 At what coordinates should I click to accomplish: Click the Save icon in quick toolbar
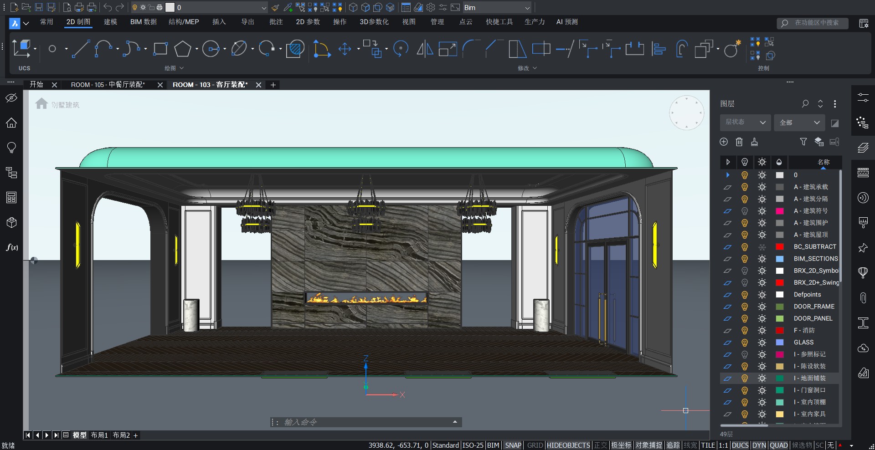[x=39, y=7]
